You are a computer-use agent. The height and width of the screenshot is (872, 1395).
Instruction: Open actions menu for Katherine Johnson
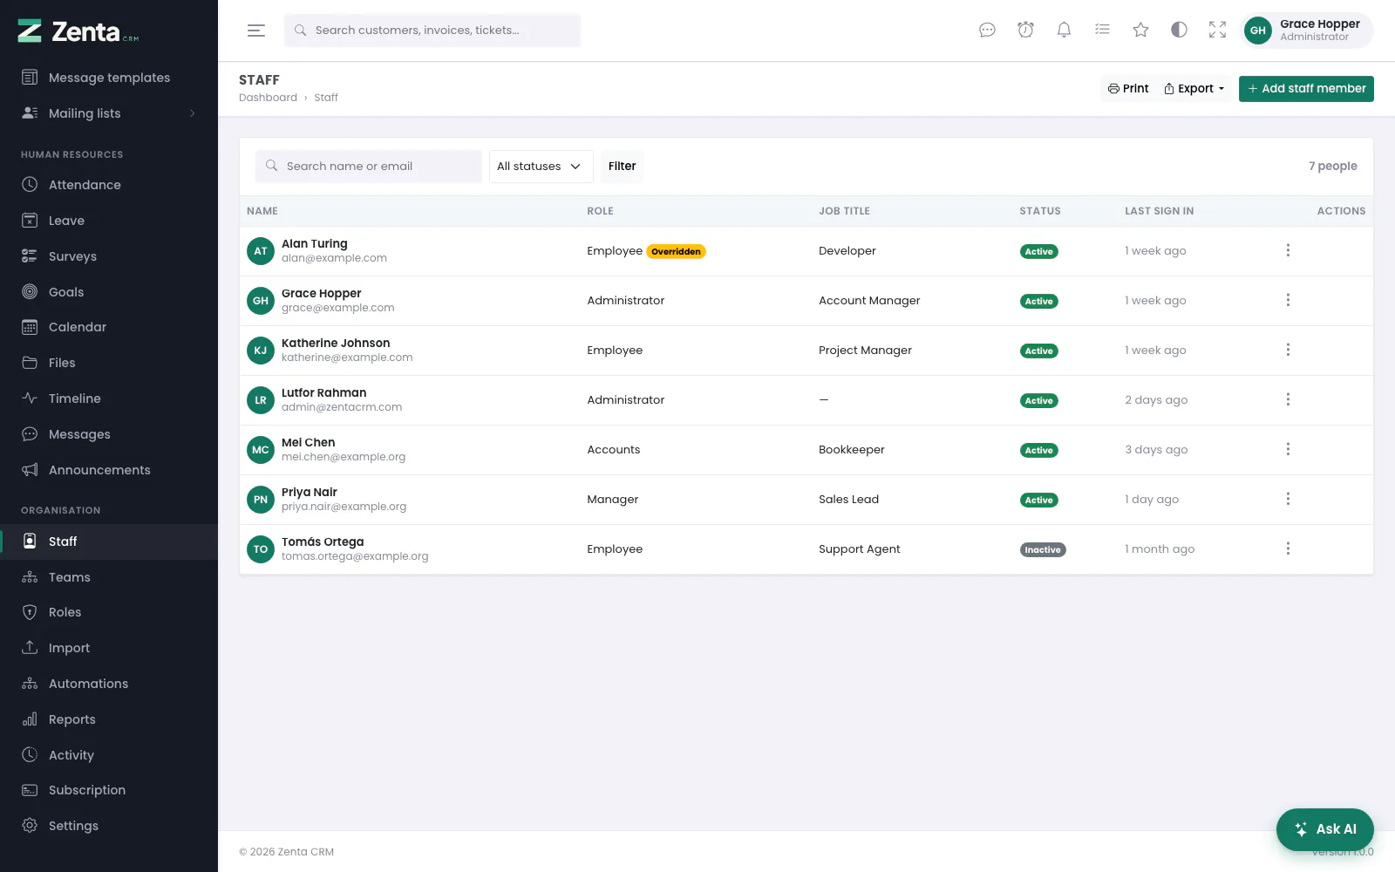point(1288,351)
